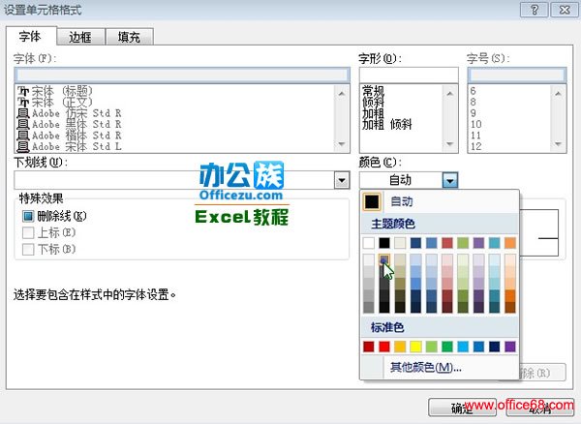Choose the 自动 automatic color option

439,201
